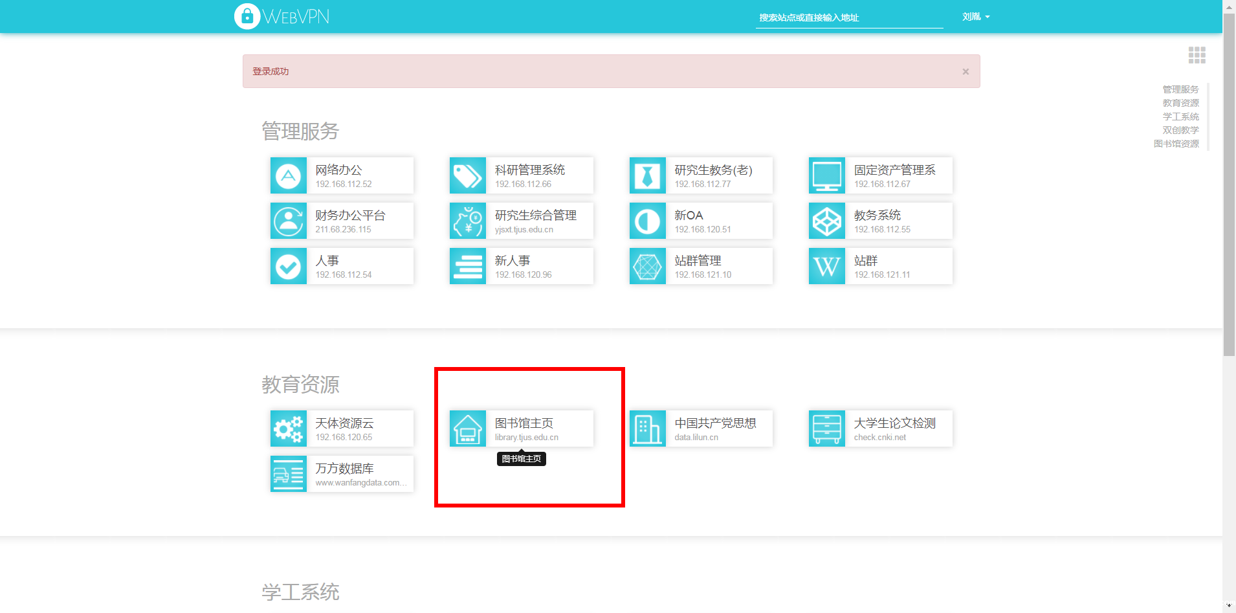1236x613 pixels.
Task: Click the 财务办公平台 user icon
Action: coord(289,221)
